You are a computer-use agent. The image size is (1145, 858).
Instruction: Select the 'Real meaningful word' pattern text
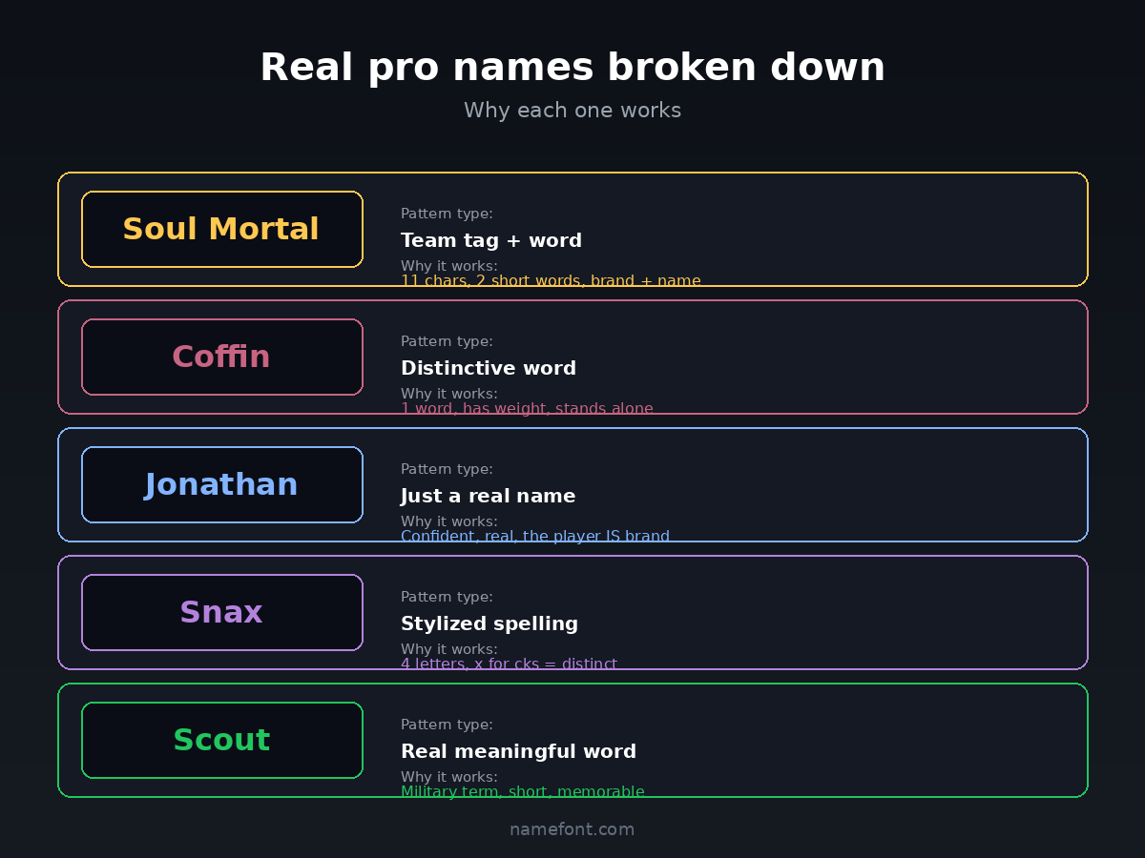pyautogui.click(x=518, y=751)
